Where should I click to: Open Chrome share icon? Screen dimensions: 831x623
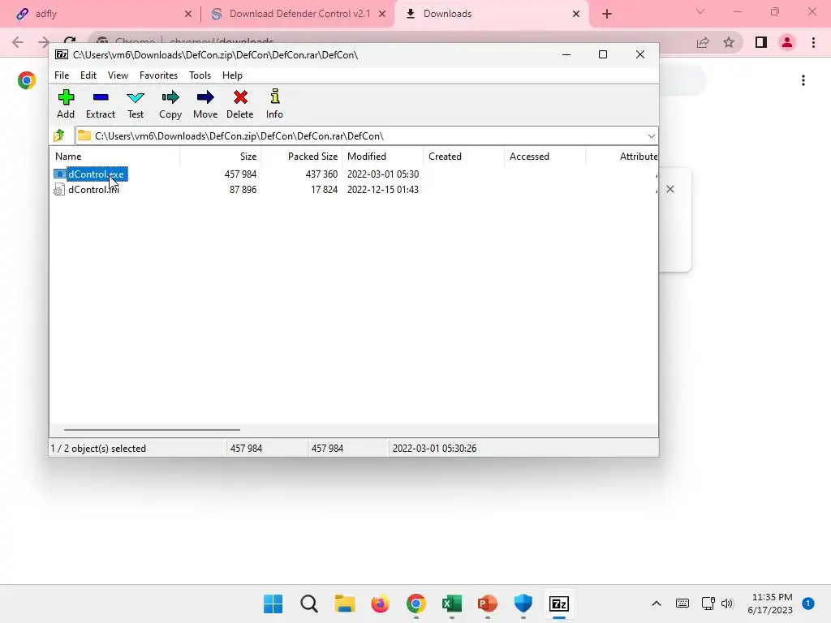click(x=703, y=42)
